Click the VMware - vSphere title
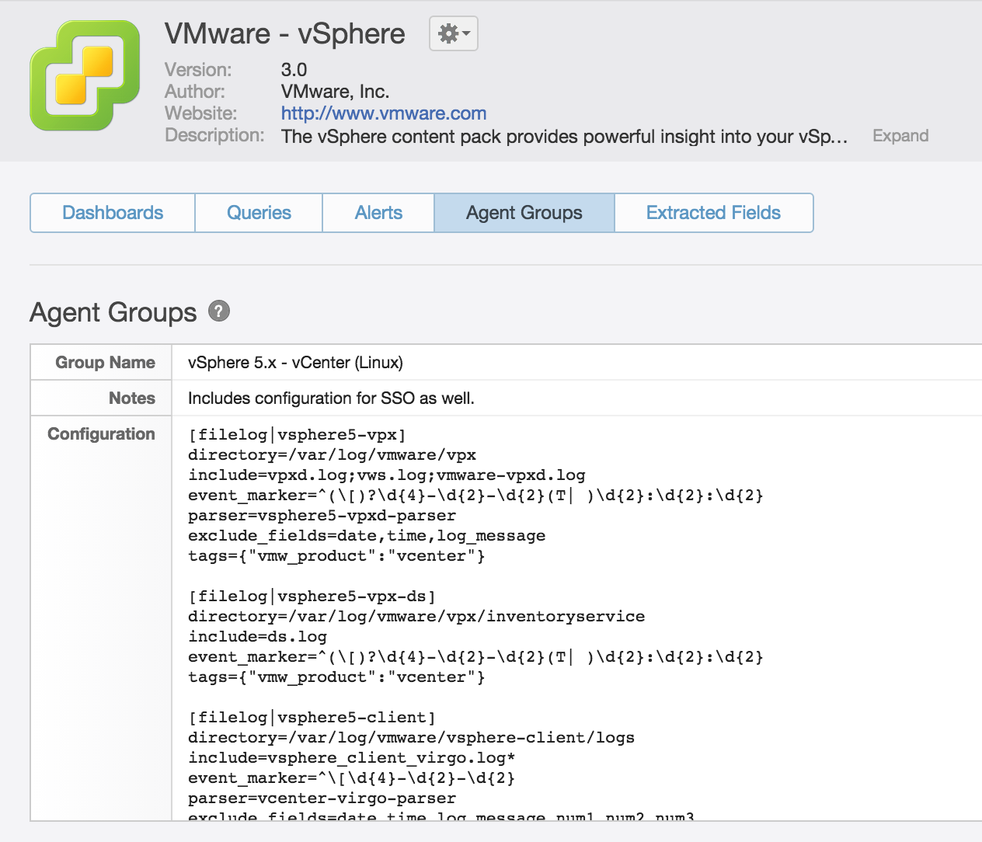The height and width of the screenshot is (842, 982). pos(285,34)
